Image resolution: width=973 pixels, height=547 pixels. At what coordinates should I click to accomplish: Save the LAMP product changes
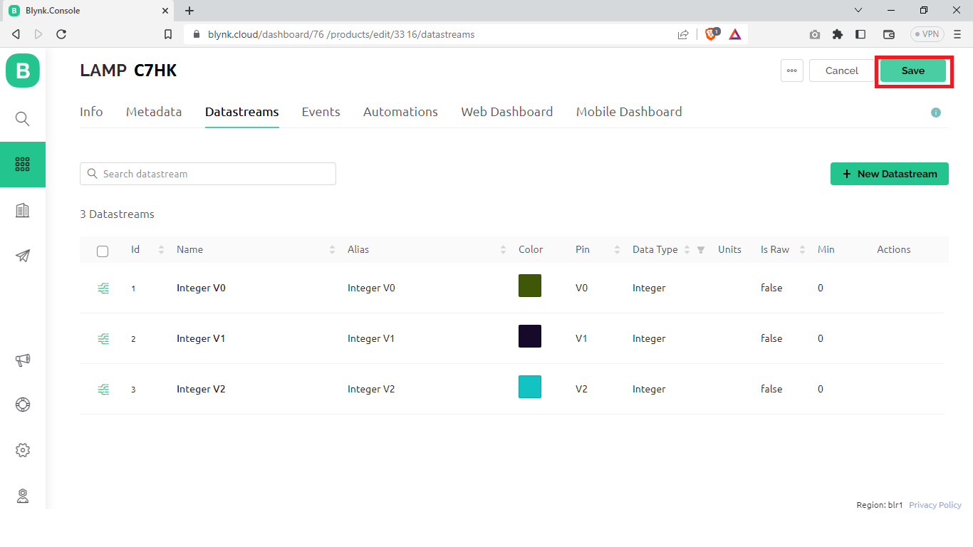point(913,71)
